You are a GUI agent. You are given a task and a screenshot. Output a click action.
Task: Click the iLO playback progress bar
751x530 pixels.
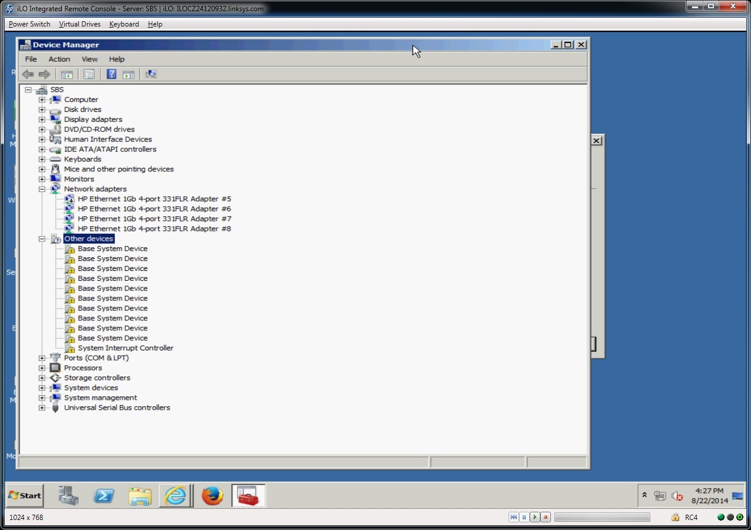point(602,518)
